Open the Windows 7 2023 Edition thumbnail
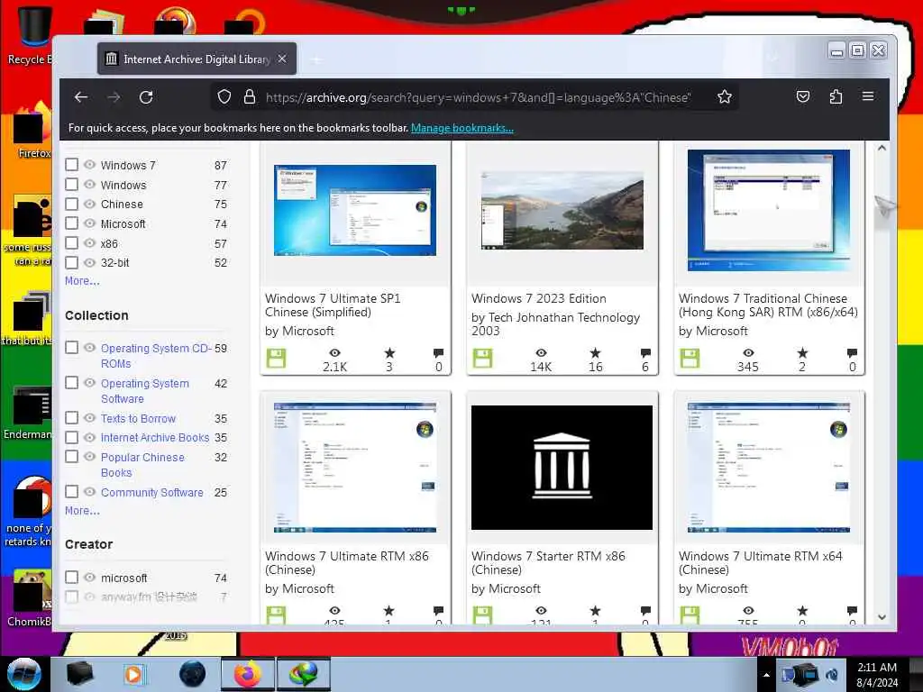The width and height of the screenshot is (923, 692). 562,211
